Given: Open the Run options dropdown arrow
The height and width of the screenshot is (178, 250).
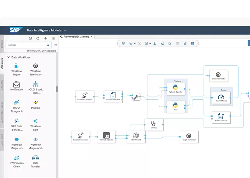Looking at the screenshot, I should (x=135, y=44).
